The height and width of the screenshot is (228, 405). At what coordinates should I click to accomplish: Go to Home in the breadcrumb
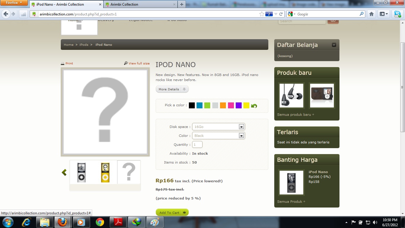(68, 45)
